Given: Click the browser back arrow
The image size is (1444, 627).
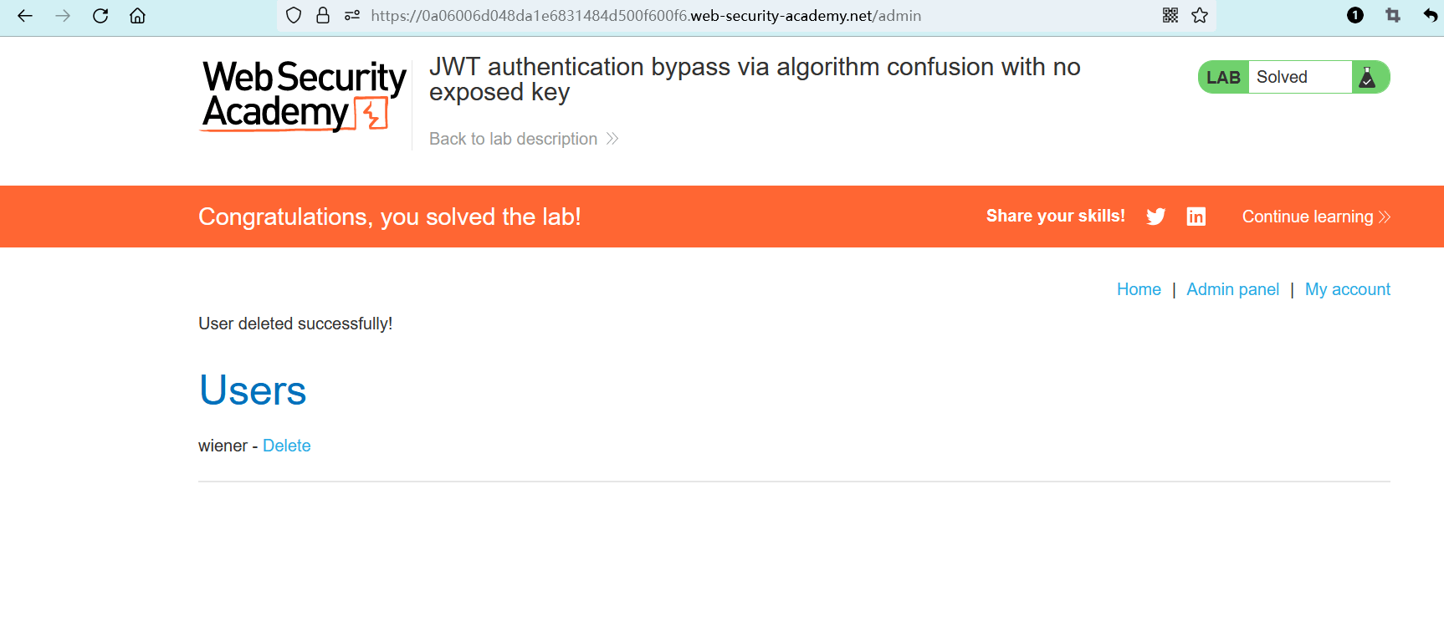Looking at the screenshot, I should pyautogui.click(x=25, y=16).
